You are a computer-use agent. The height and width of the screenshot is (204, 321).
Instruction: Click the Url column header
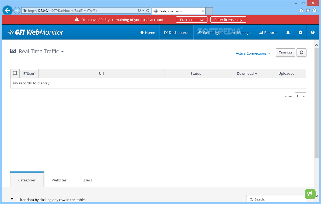101,74
